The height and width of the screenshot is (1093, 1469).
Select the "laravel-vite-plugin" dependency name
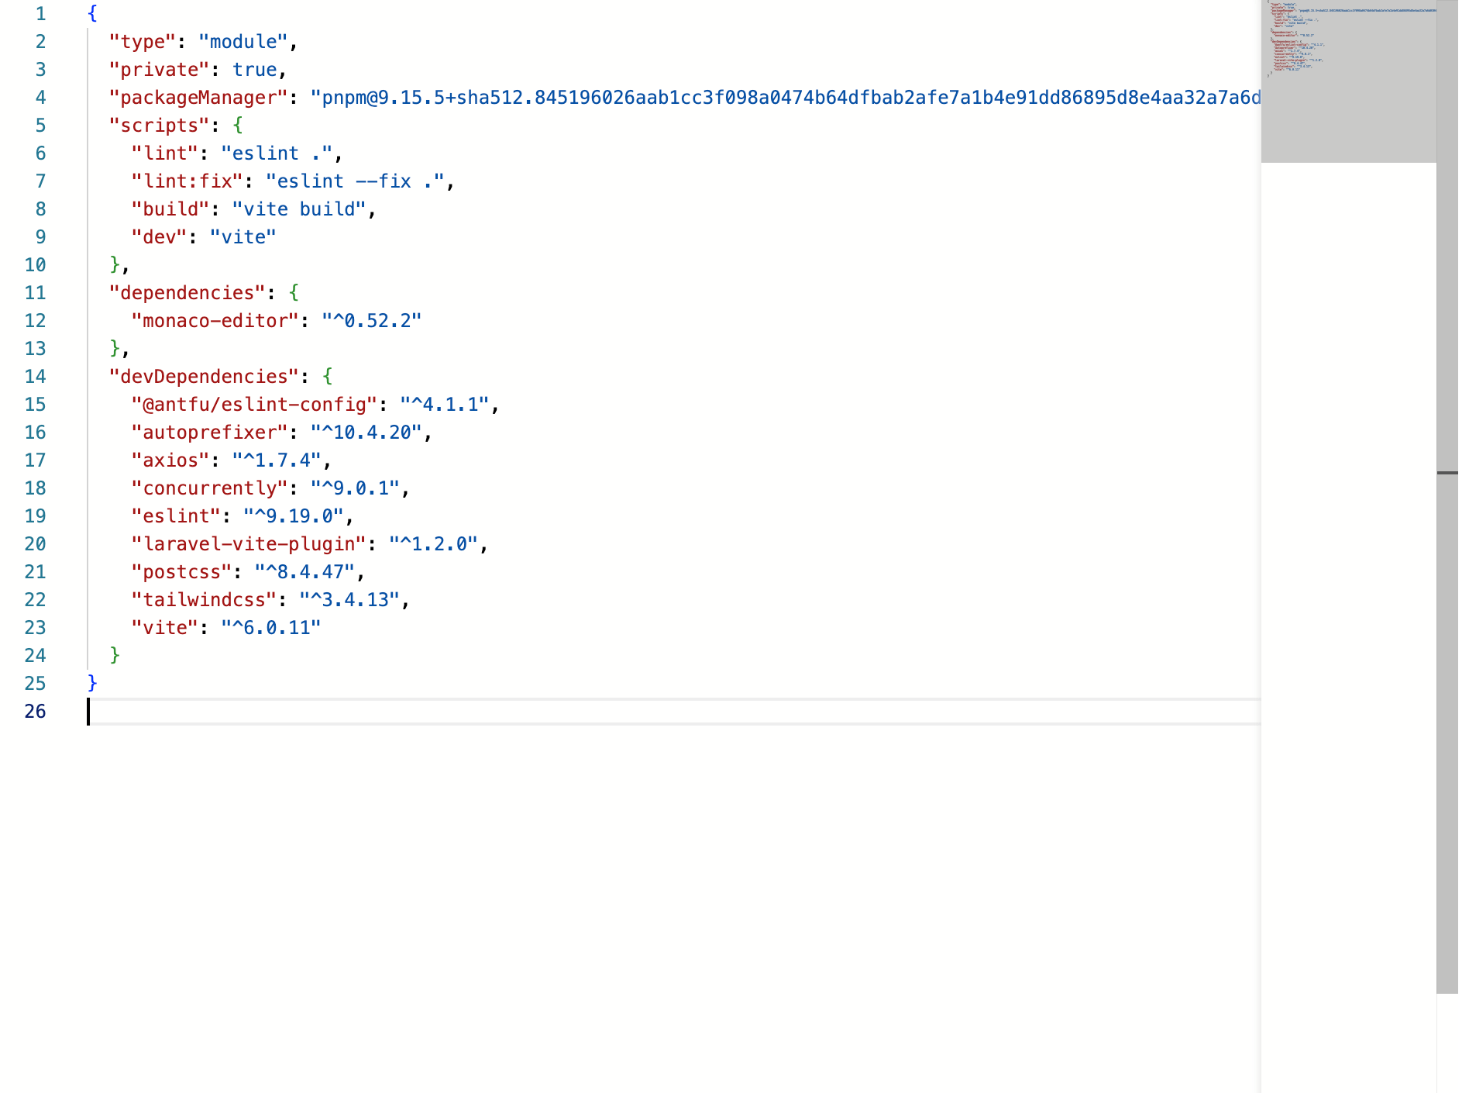point(251,543)
